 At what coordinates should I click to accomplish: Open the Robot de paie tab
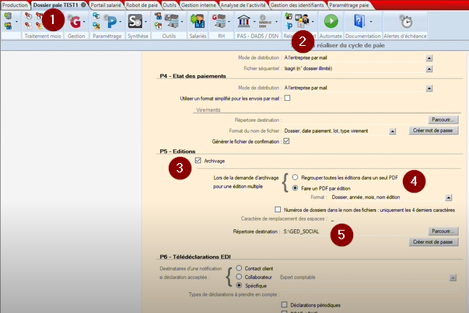pyautogui.click(x=142, y=5)
